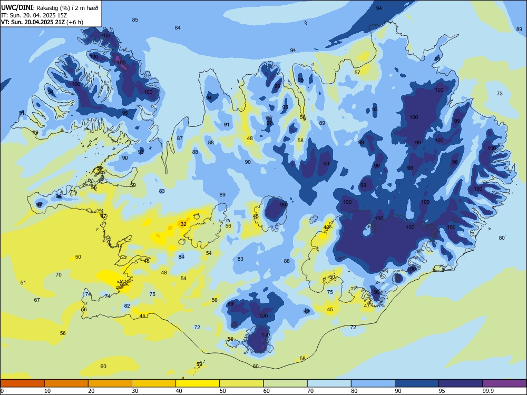Screen dimensions: 527x395
Task: Click the 'VT: Sun. 20.04.2025 21Z (+6 h)' line
Action: click(x=42, y=22)
